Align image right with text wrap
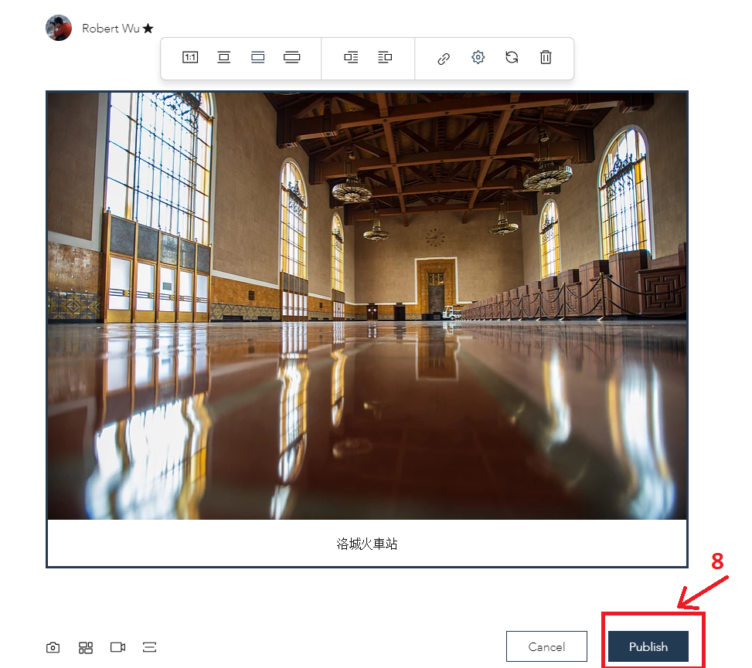 click(385, 57)
